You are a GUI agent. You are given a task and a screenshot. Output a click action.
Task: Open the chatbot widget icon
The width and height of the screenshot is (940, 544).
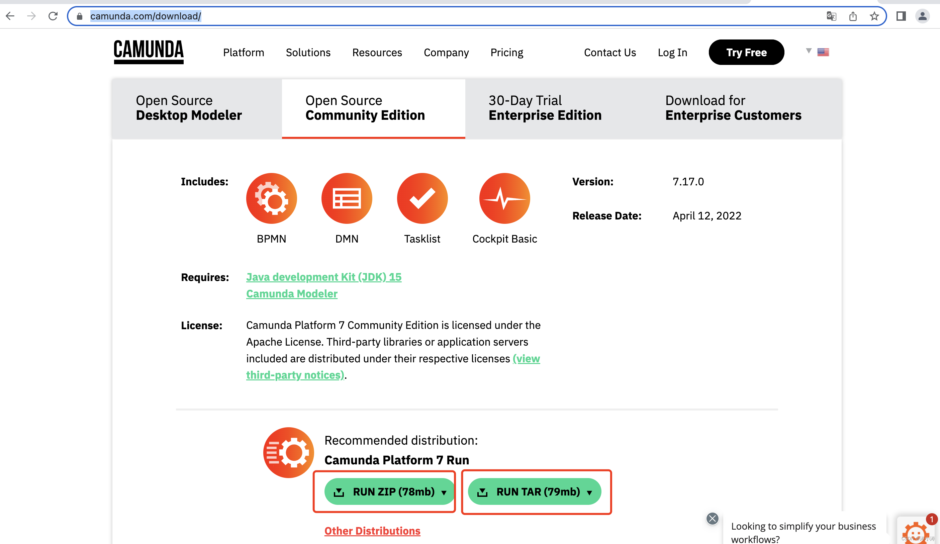pyautogui.click(x=916, y=532)
